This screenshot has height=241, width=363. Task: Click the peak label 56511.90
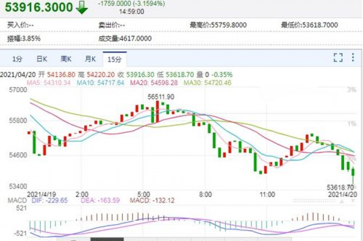(x=161, y=96)
